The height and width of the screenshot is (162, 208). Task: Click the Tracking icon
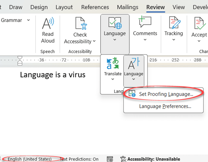click(173, 23)
